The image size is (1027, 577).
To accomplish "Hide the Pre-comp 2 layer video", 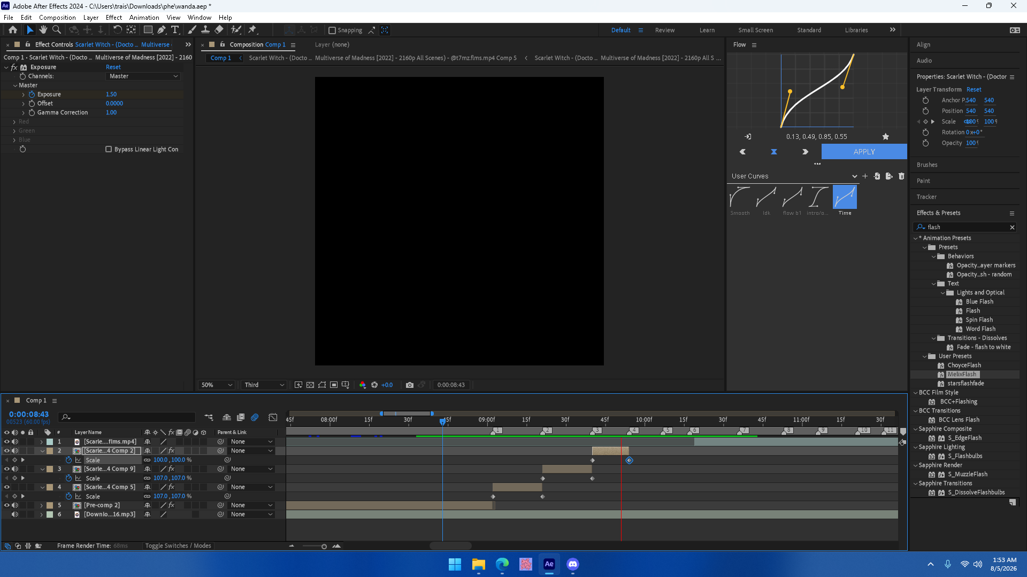I will [7, 505].
